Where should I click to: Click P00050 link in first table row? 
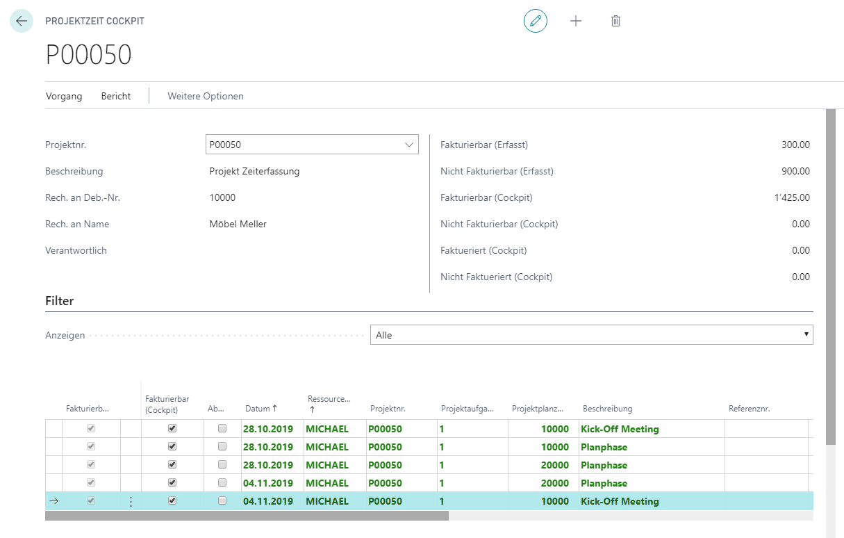pos(385,429)
